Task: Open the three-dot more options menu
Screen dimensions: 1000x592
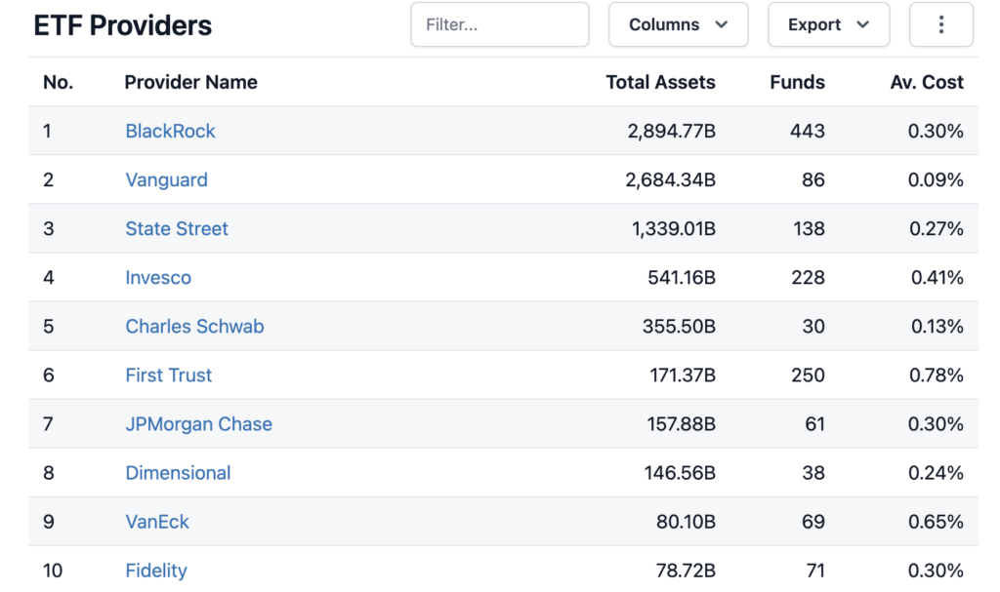Action: point(940,24)
